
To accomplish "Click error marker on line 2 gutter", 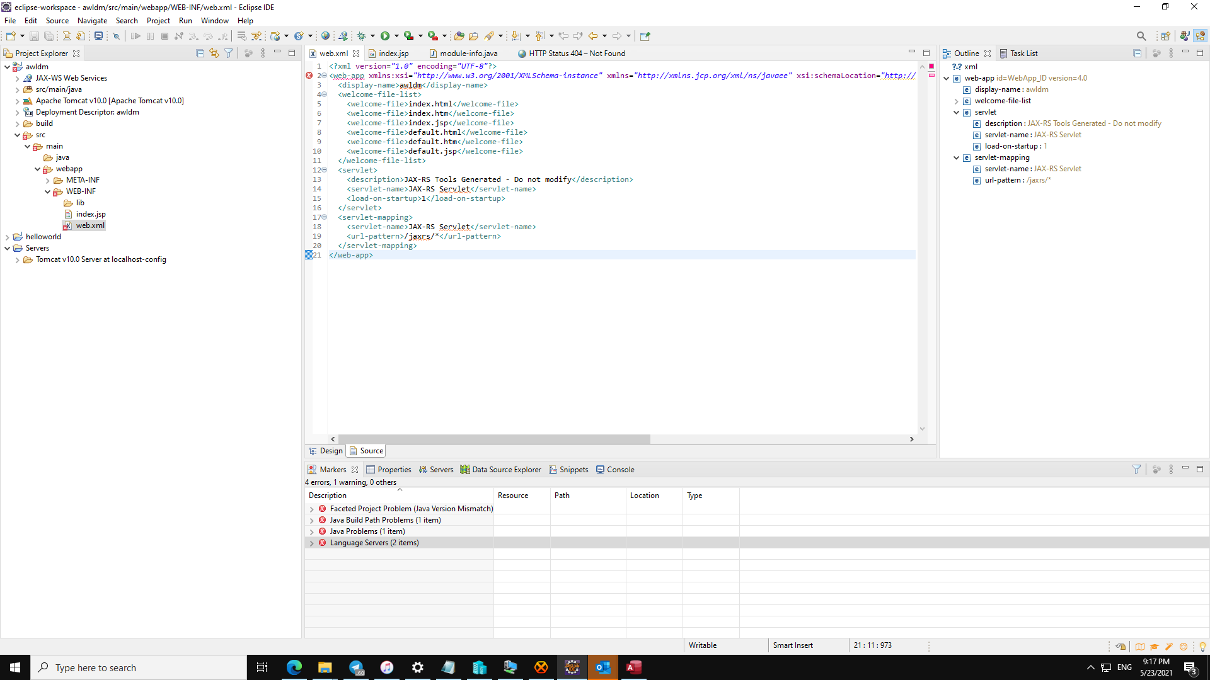I will pyautogui.click(x=309, y=76).
